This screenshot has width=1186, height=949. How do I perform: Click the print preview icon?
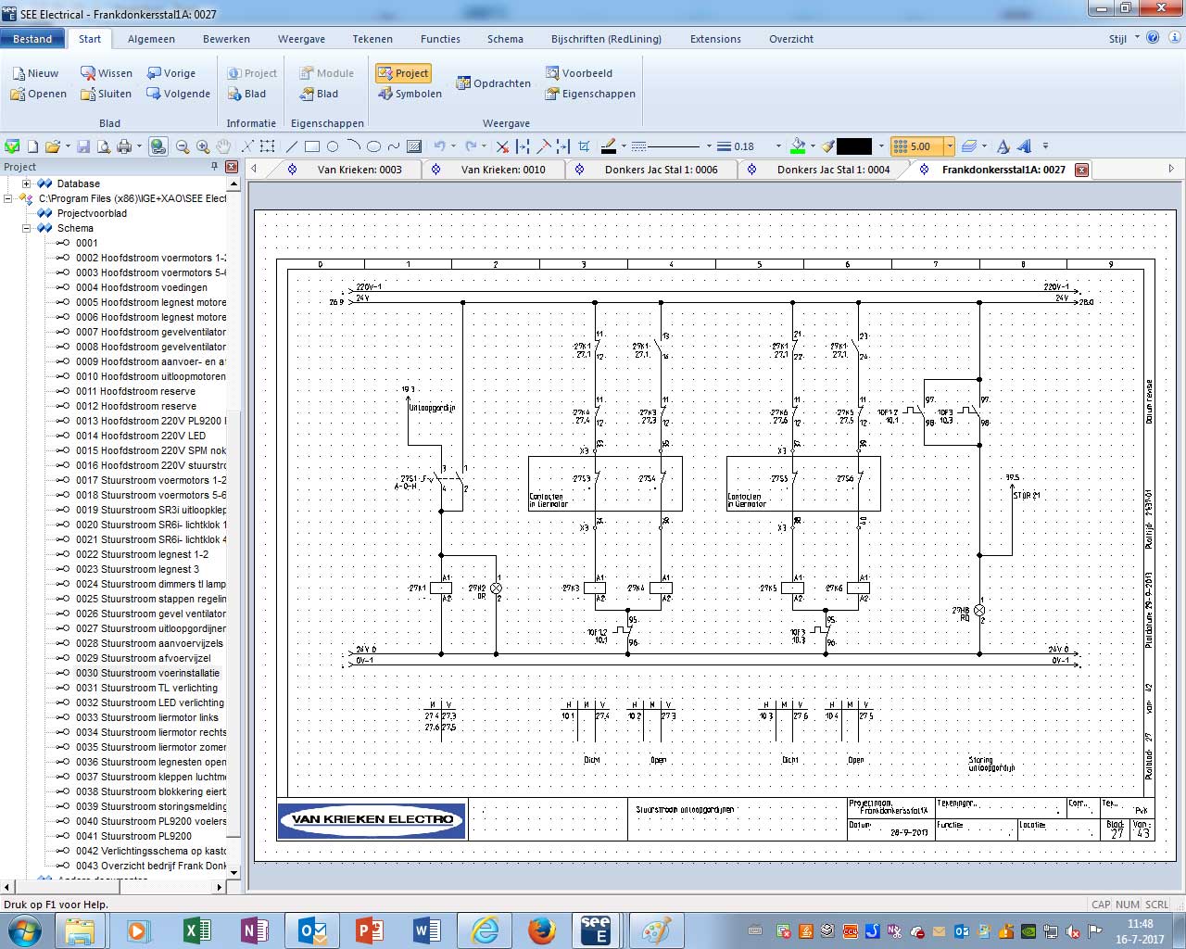point(104,146)
